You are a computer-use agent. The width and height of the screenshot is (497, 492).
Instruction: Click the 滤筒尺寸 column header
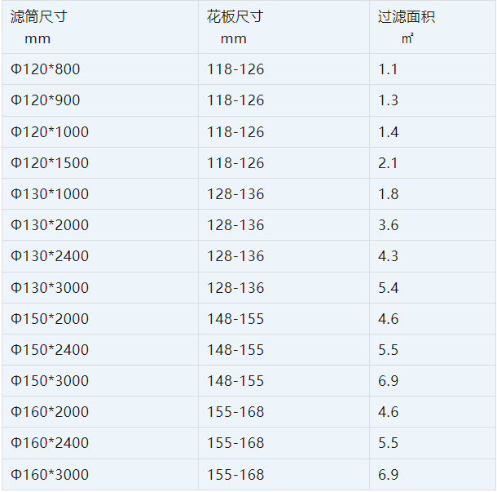click(38, 17)
